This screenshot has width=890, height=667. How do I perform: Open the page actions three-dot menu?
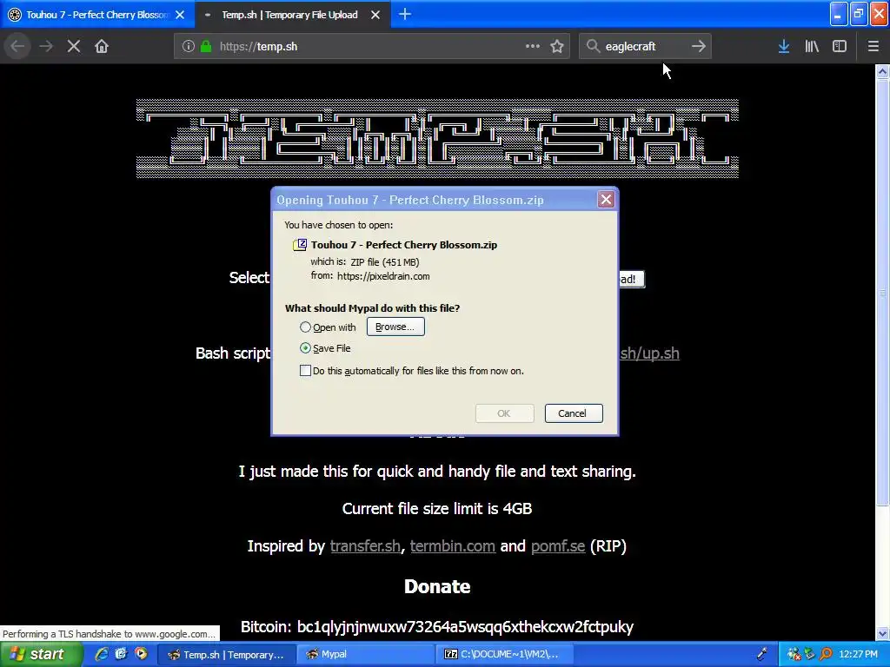(533, 47)
